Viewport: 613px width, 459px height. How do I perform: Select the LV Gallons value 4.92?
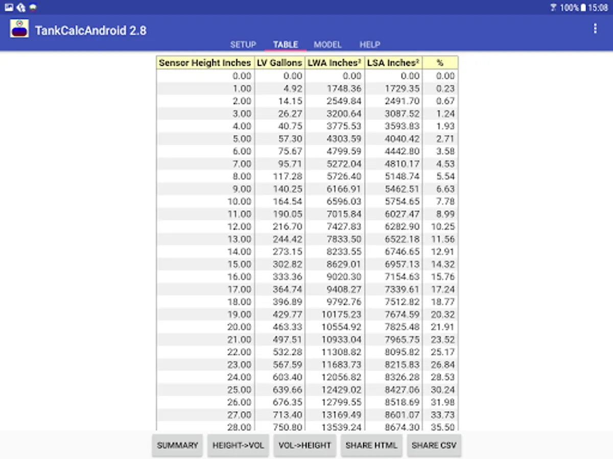coord(294,88)
